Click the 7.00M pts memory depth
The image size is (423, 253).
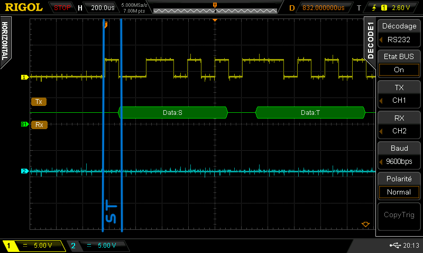pyautogui.click(x=134, y=11)
